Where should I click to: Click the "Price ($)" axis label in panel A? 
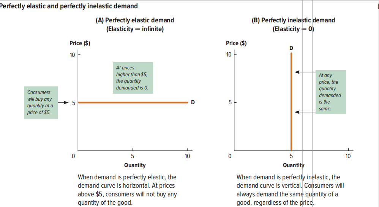pyautogui.click(x=80, y=43)
